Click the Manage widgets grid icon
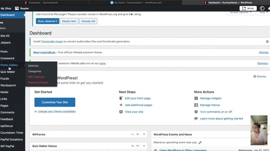Viewport: 270px width, 151px height. (196, 98)
